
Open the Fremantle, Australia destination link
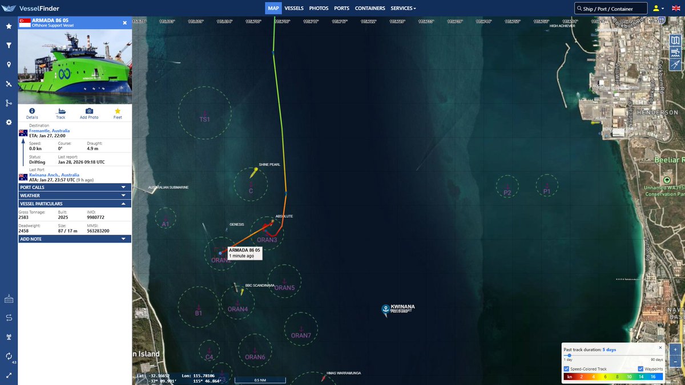pyautogui.click(x=49, y=131)
